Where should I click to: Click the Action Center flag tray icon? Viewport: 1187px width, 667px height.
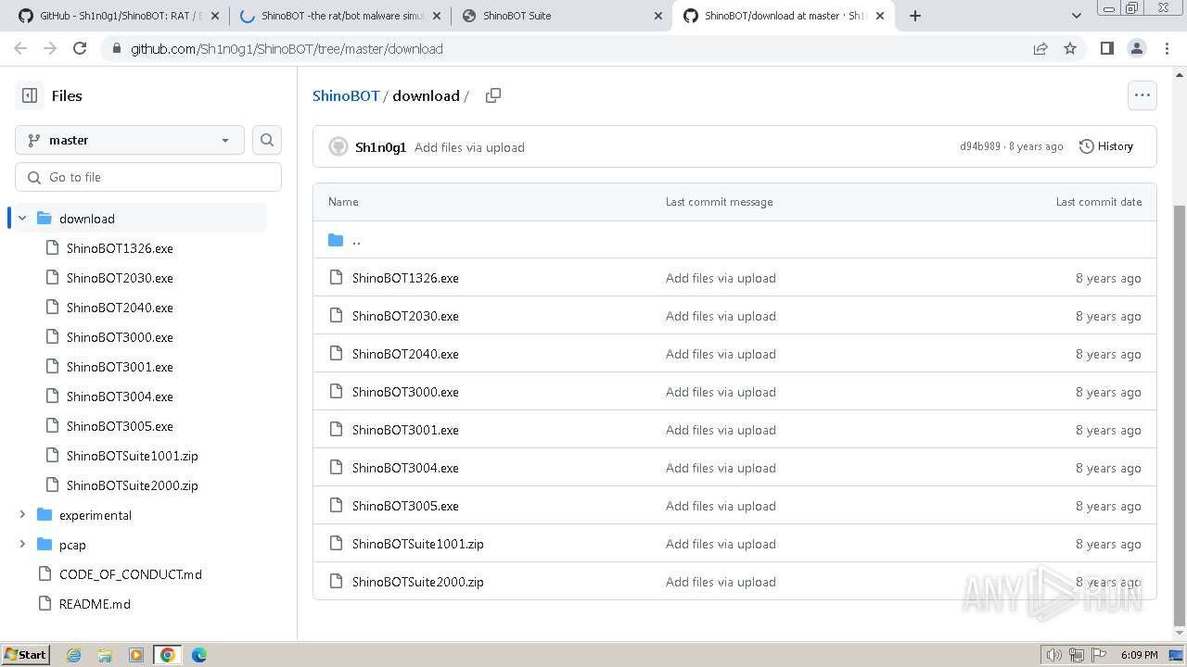(1098, 655)
